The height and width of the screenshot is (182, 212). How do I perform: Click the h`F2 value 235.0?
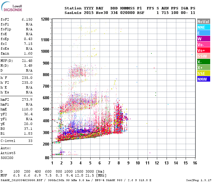27,83
